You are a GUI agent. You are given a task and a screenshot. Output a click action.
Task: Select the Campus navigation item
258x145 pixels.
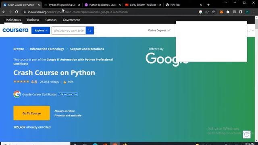click(51, 20)
